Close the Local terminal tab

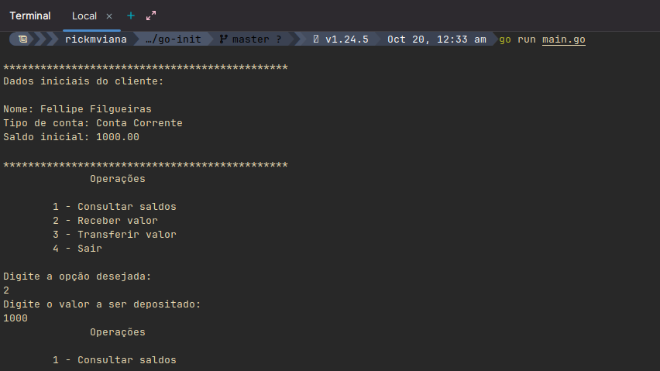[109, 16]
